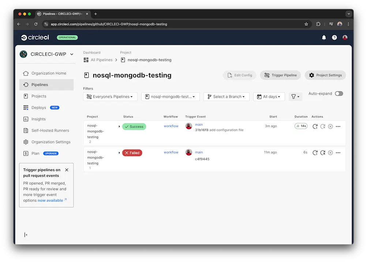Cancel the failed pipeline run
The height and width of the screenshot is (262, 367).
[330, 153]
